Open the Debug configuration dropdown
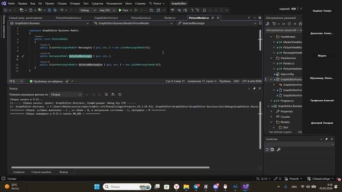Image resolution: width=342 pixels, height=192 pixels. pos(87,10)
